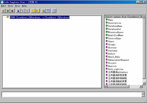147x103 pixels.
Task: Maximize the SoDA Template View window
Action: pyautogui.click(x=141, y=2)
